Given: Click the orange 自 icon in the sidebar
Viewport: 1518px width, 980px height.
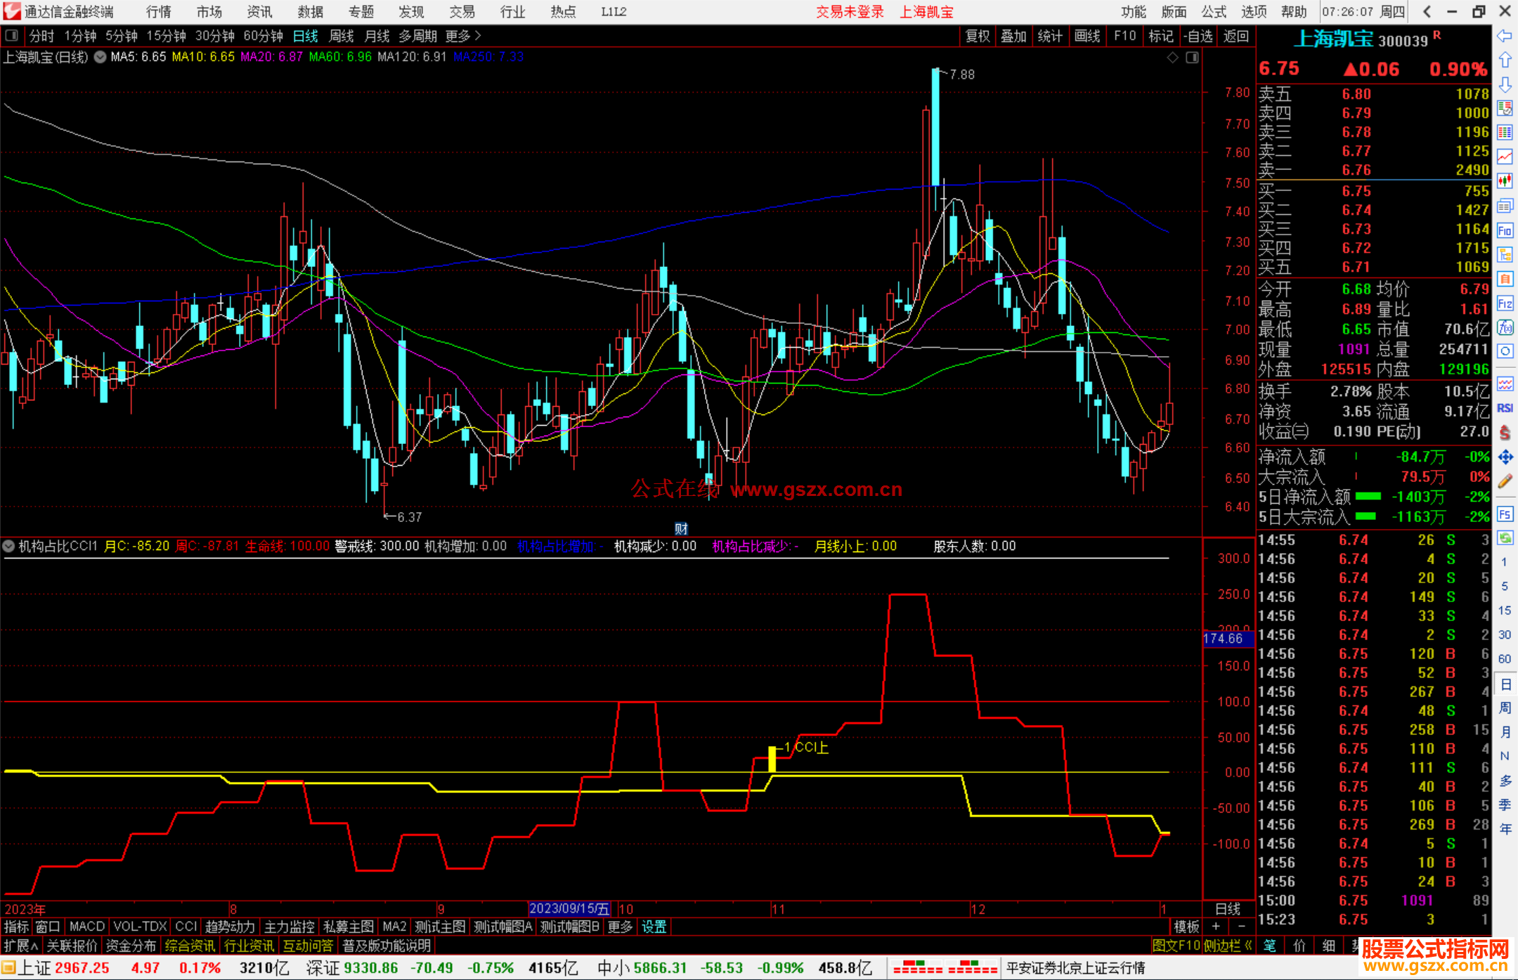Looking at the screenshot, I should [x=1505, y=279].
